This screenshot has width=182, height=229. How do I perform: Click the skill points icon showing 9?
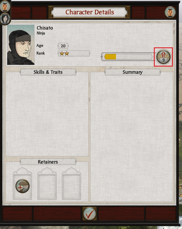163,57
